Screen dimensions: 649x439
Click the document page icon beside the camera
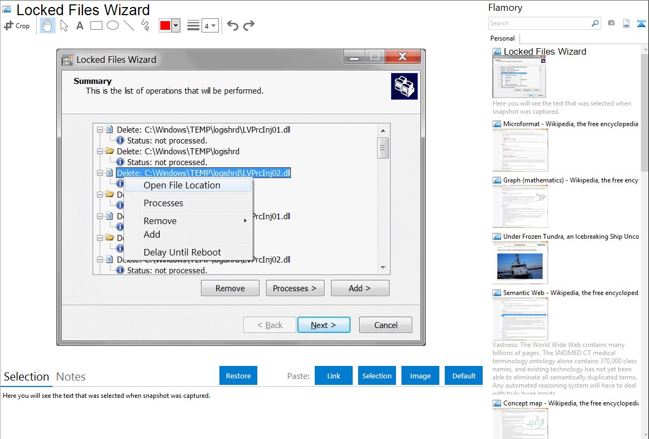pyautogui.click(x=626, y=23)
